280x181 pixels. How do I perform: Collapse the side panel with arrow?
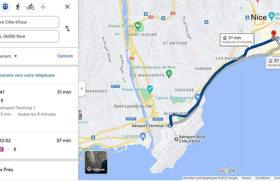point(82,88)
